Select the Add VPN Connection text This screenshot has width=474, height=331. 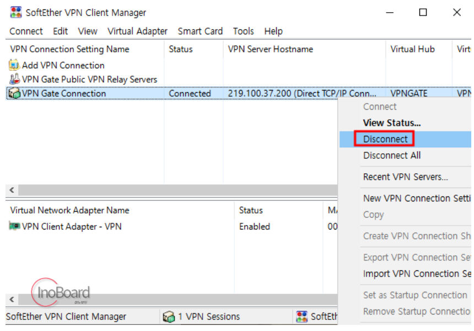tap(63, 65)
